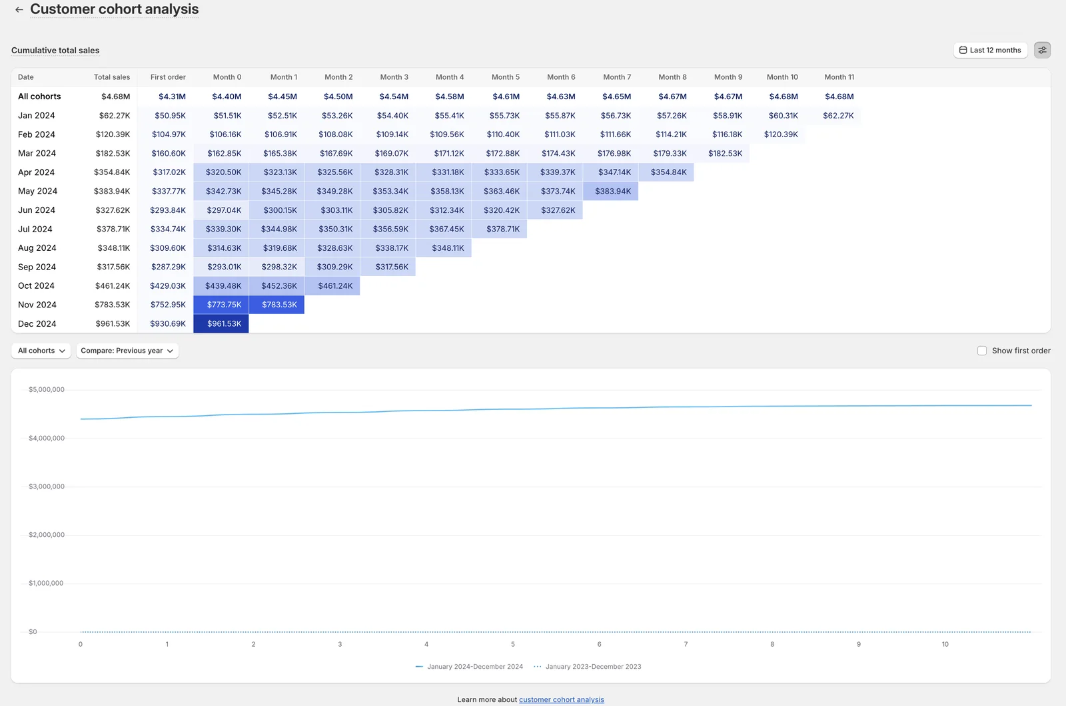Click the $327.62K Jun 2024 Month 6 cell
Image resolution: width=1066 pixels, height=706 pixels.
(x=555, y=210)
